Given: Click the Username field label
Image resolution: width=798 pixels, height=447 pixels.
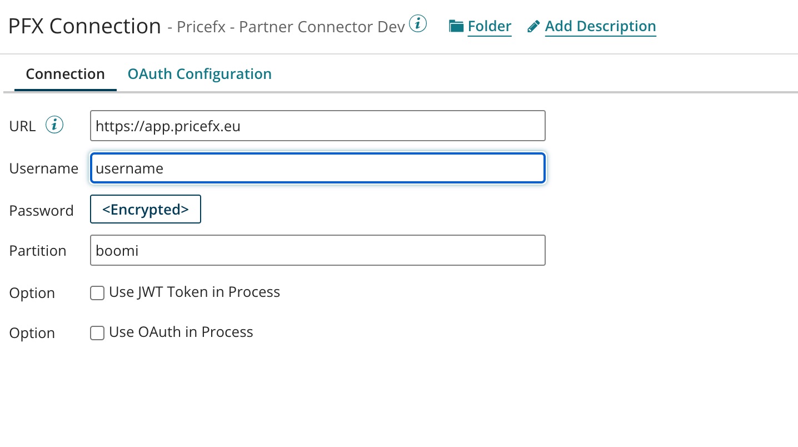Looking at the screenshot, I should (x=44, y=168).
